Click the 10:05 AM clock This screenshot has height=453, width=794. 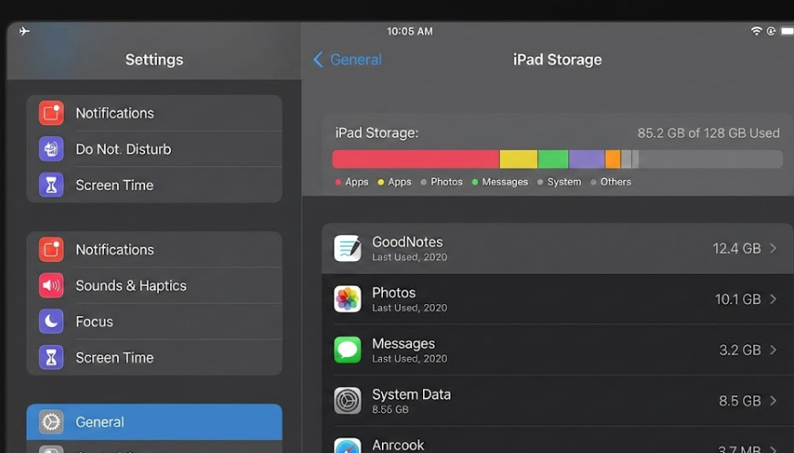409,31
